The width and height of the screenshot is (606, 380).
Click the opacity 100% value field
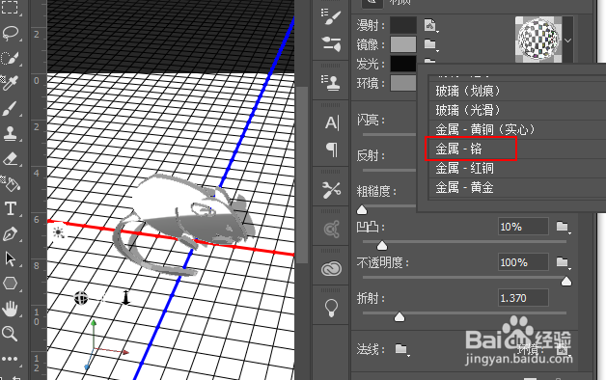coord(523,262)
